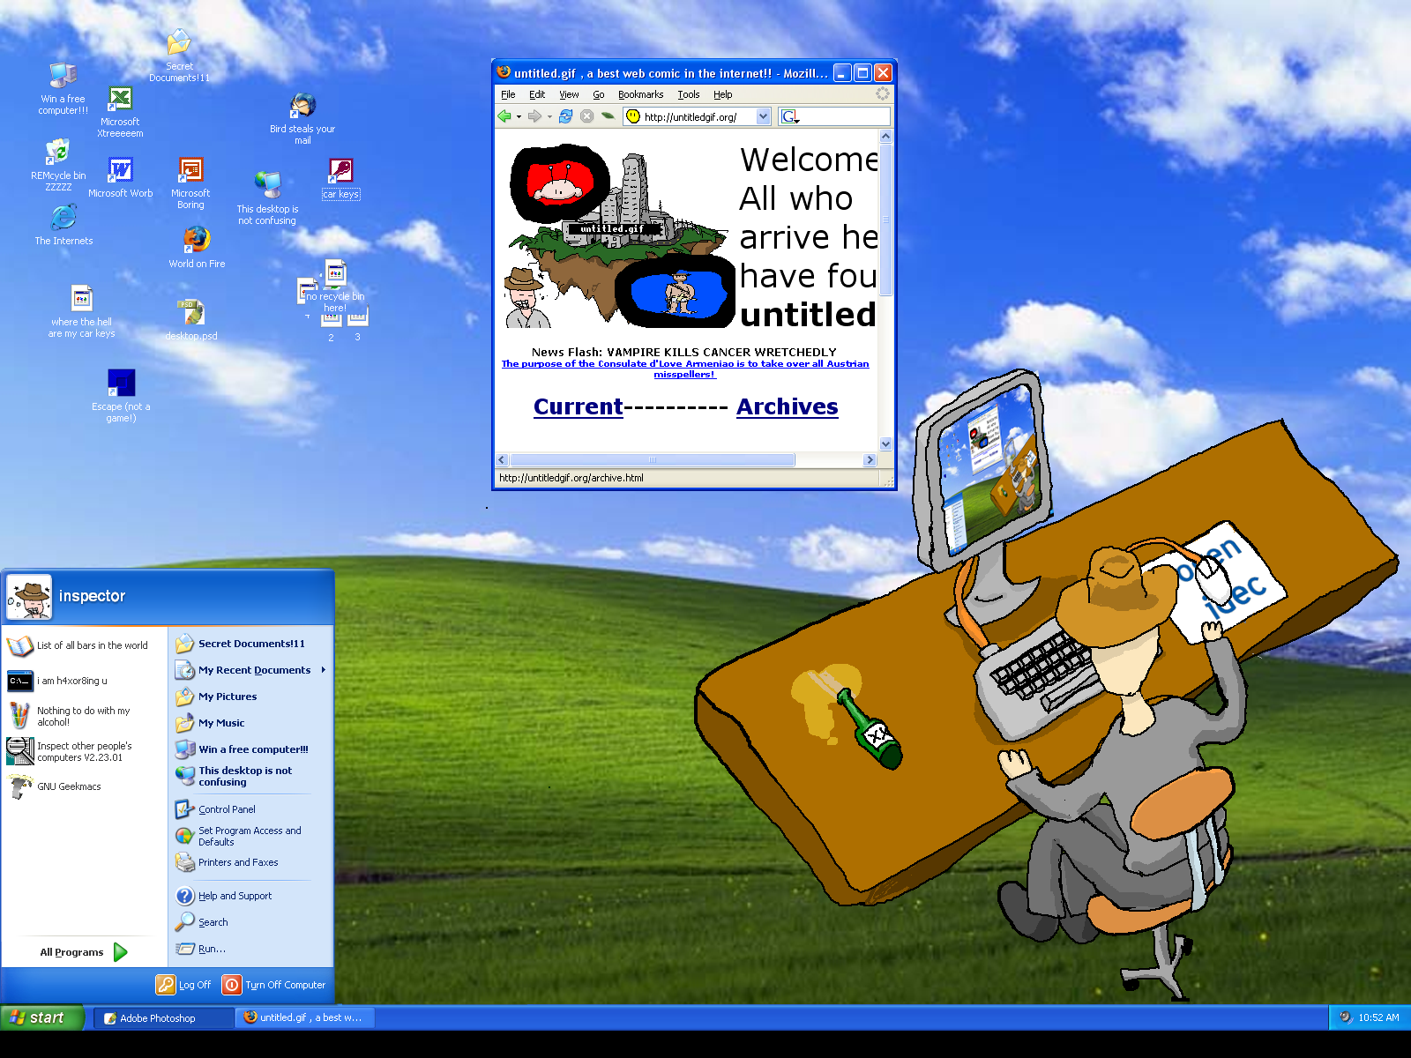The width and height of the screenshot is (1411, 1058).
Task: Expand the My Recent Documents submenu
Action: [324, 670]
